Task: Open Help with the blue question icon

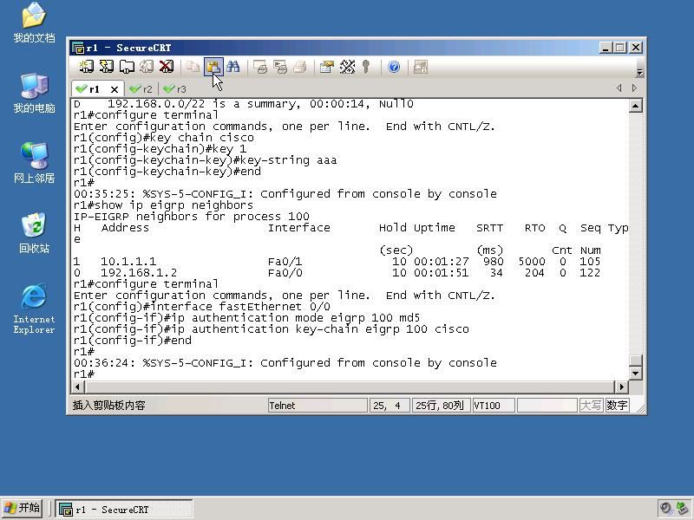Action: click(x=394, y=67)
